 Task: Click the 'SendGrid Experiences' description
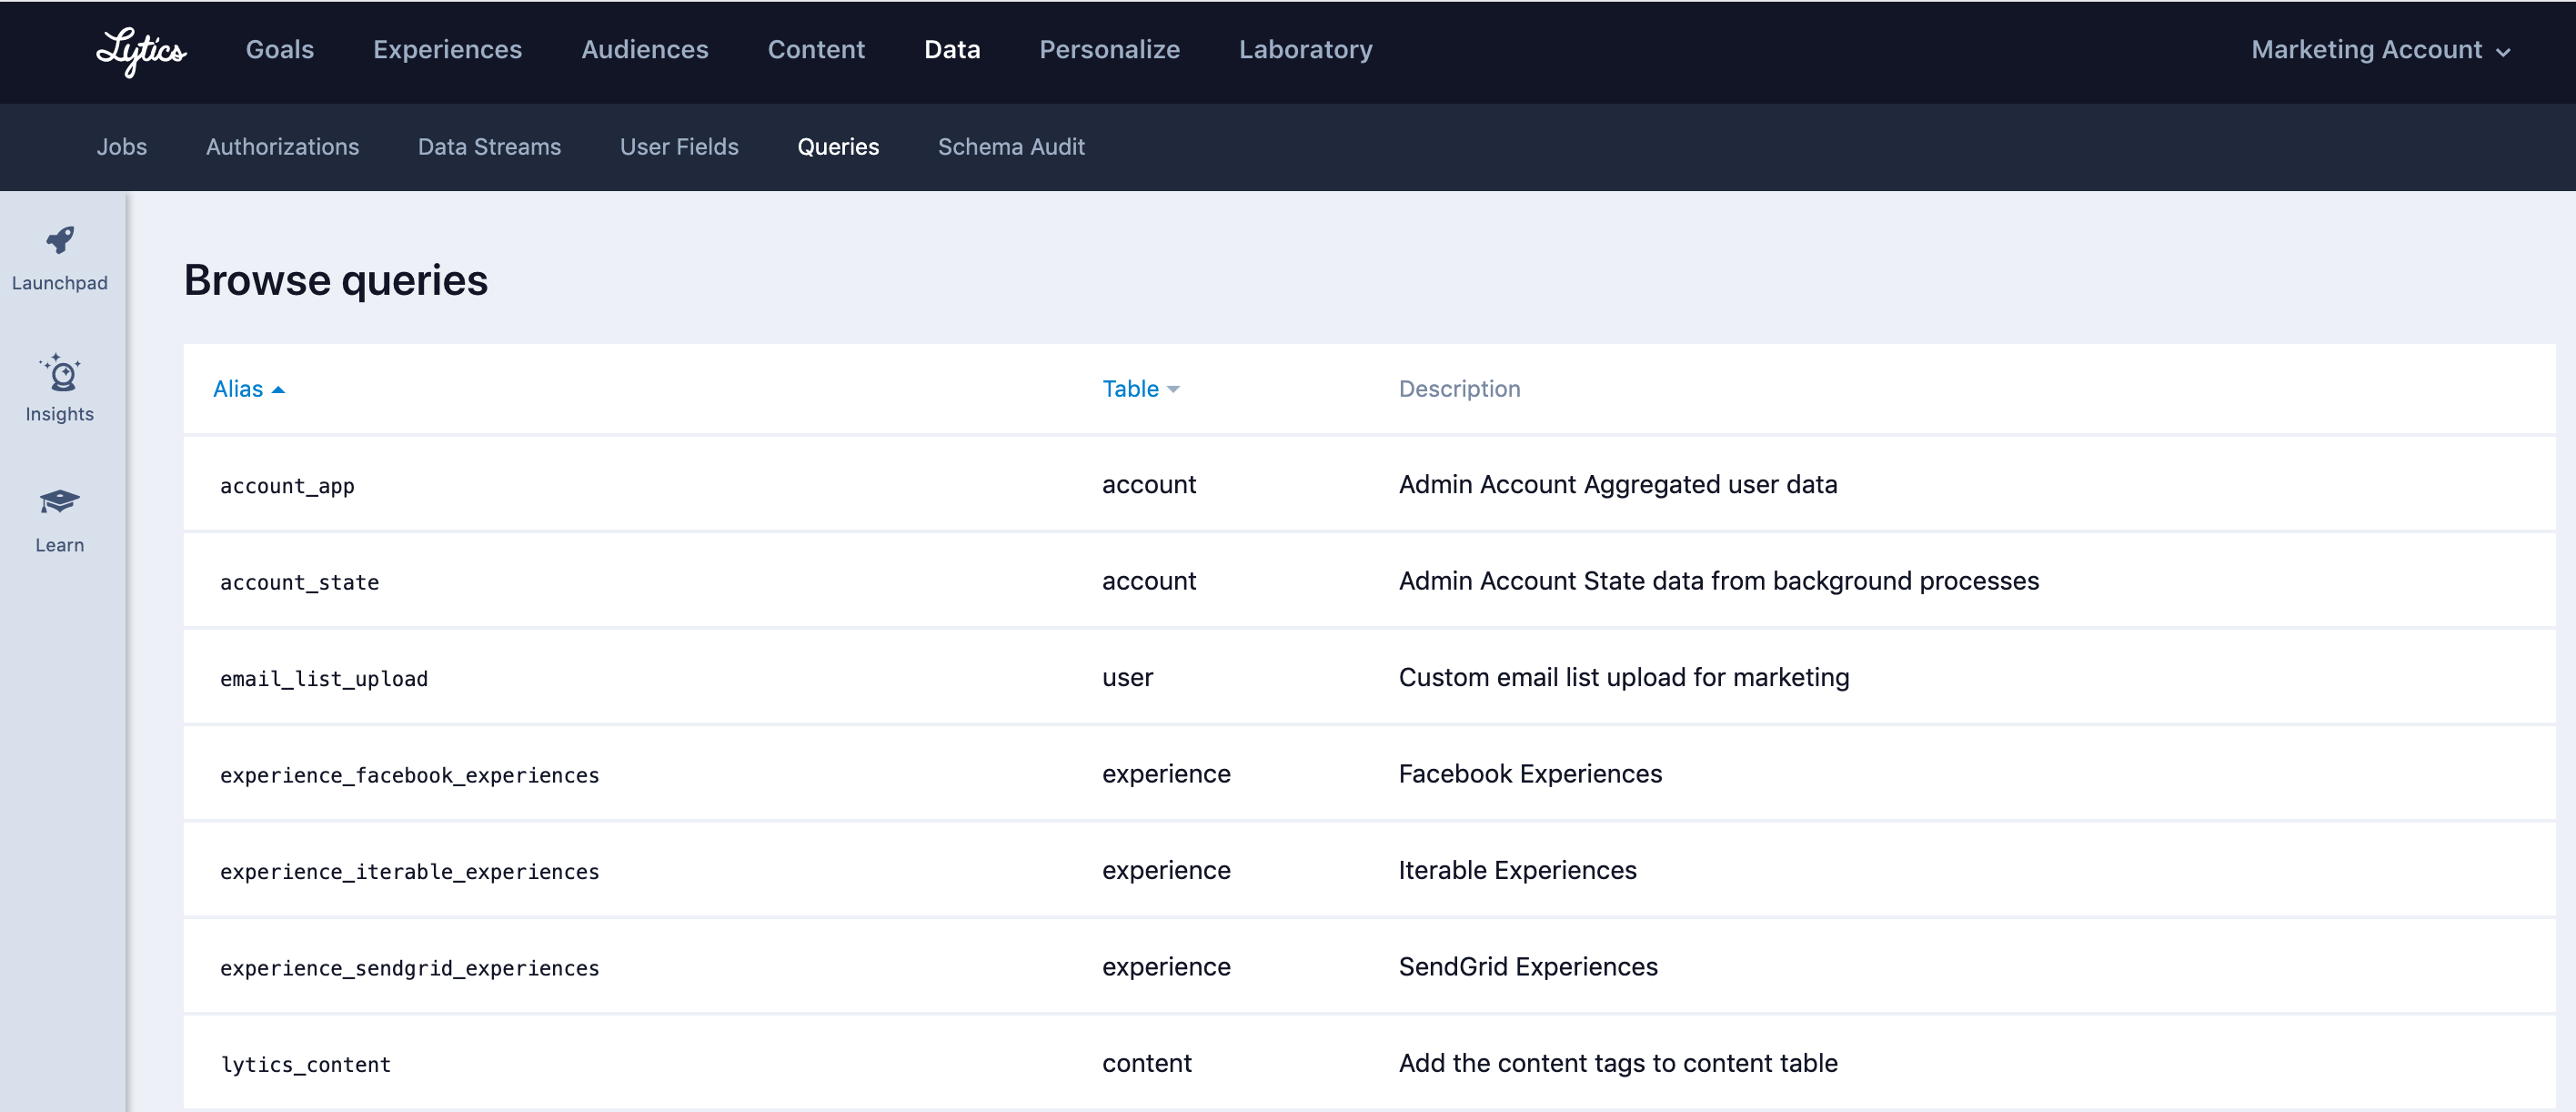1527,967
